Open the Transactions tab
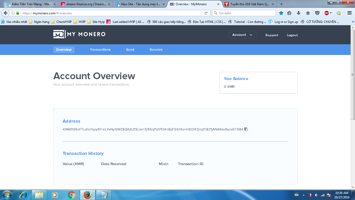355x200 pixels. pos(100,50)
